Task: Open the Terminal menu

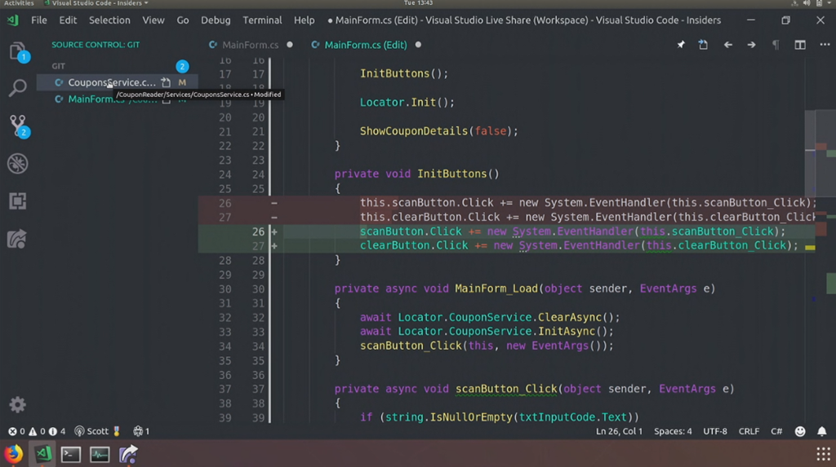Action: click(x=262, y=20)
